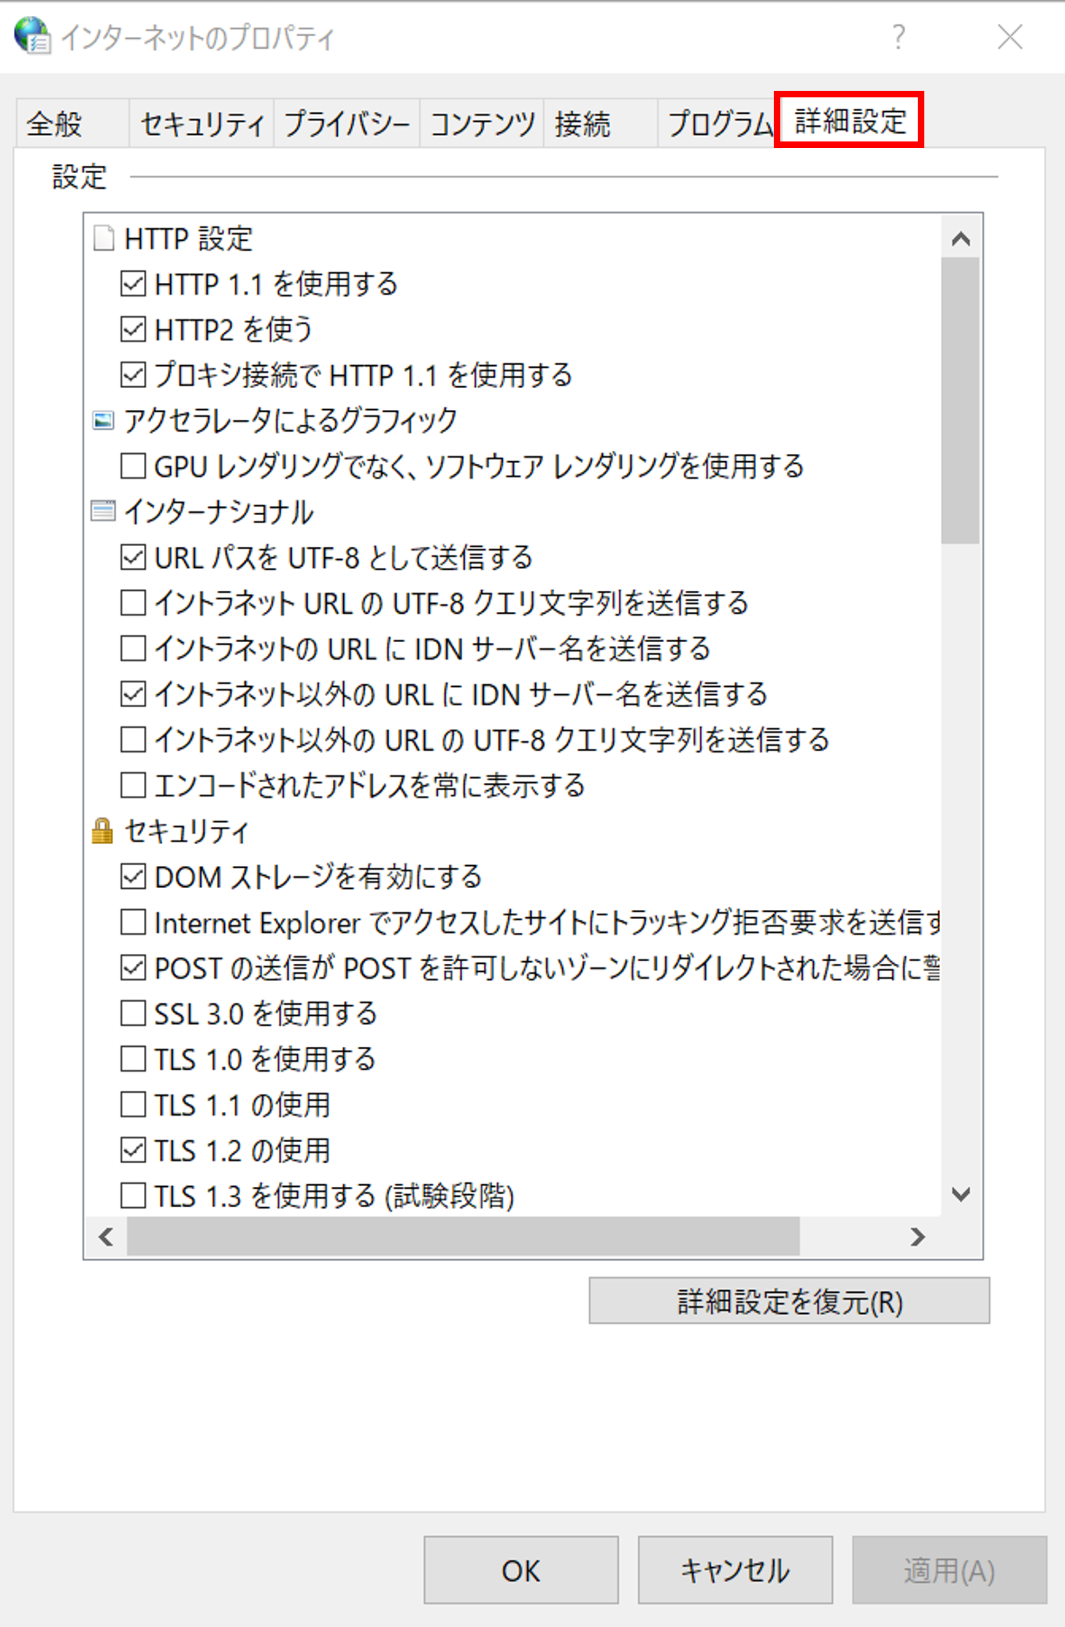Click the インターナショナル category icon
The width and height of the screenshot is (1065, 1627).
pyautogui.click(x=103, y=511)
